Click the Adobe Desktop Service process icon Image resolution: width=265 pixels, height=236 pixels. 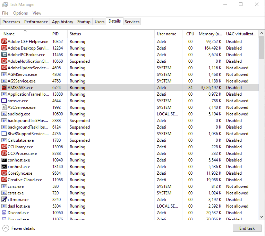4,48
